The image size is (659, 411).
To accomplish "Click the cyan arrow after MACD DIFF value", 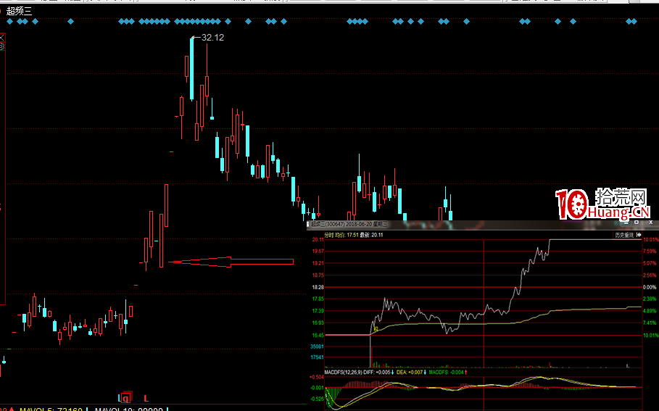I will click(394, 372).
